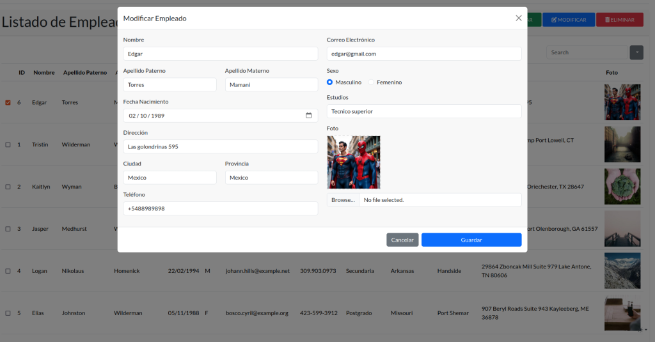Click the Apellido Paterno column header
655x342 pixels.
[85, 73]
